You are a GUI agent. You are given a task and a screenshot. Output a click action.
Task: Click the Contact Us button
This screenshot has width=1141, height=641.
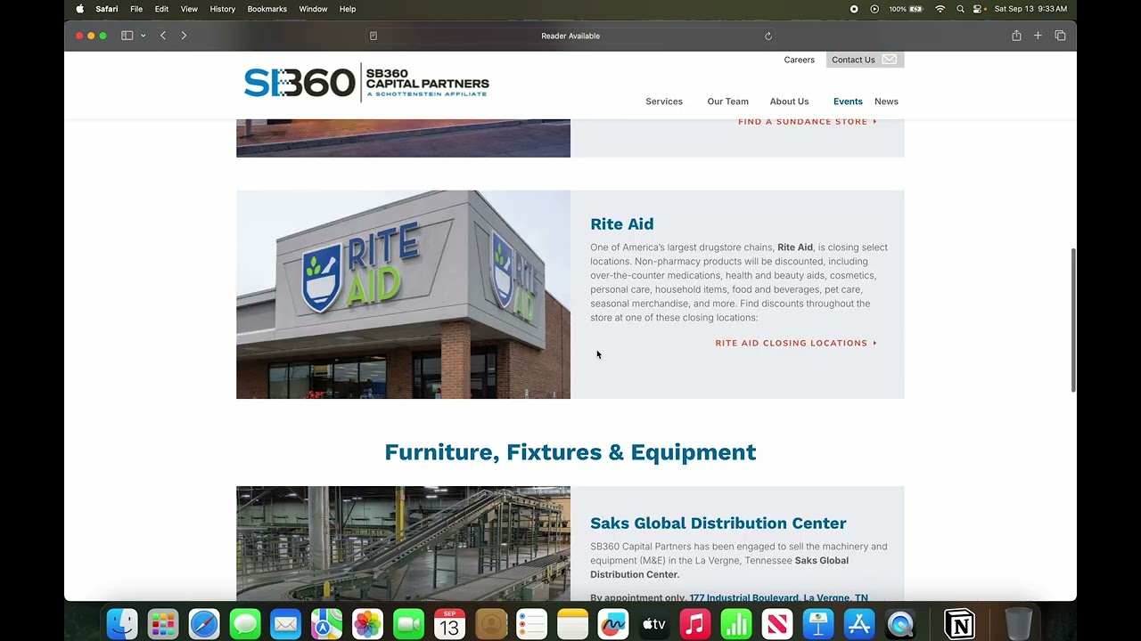coord(865,60)
